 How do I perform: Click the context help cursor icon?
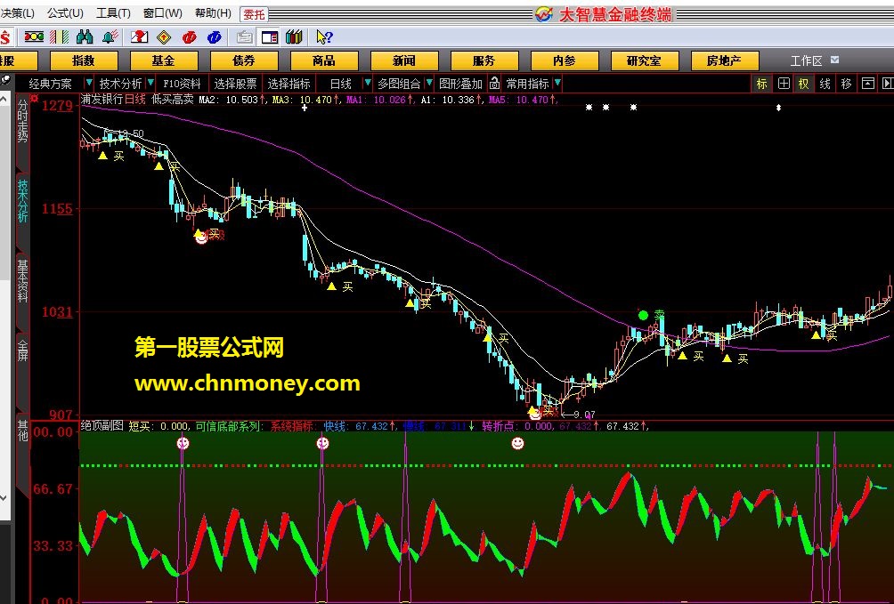point(324,37)
